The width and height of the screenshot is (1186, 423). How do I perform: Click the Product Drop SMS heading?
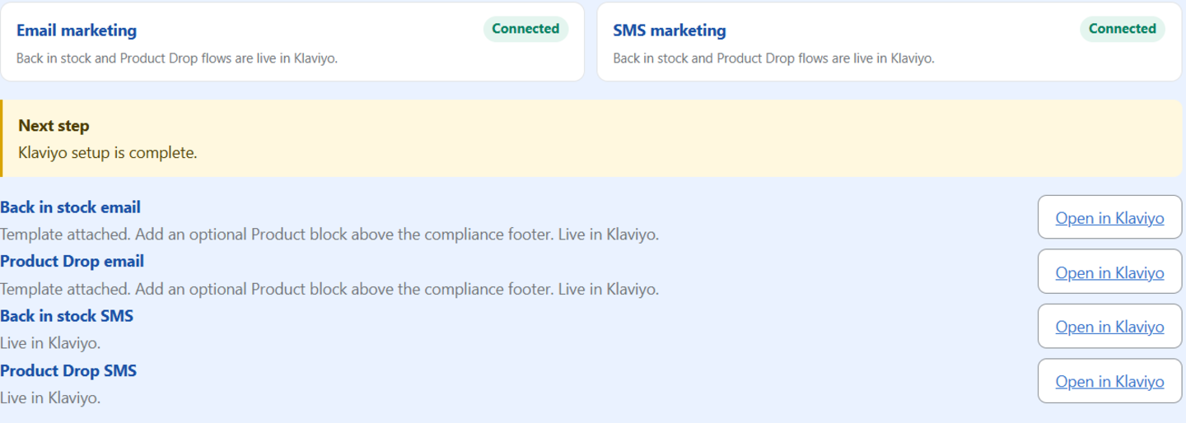tap(68, 370)
